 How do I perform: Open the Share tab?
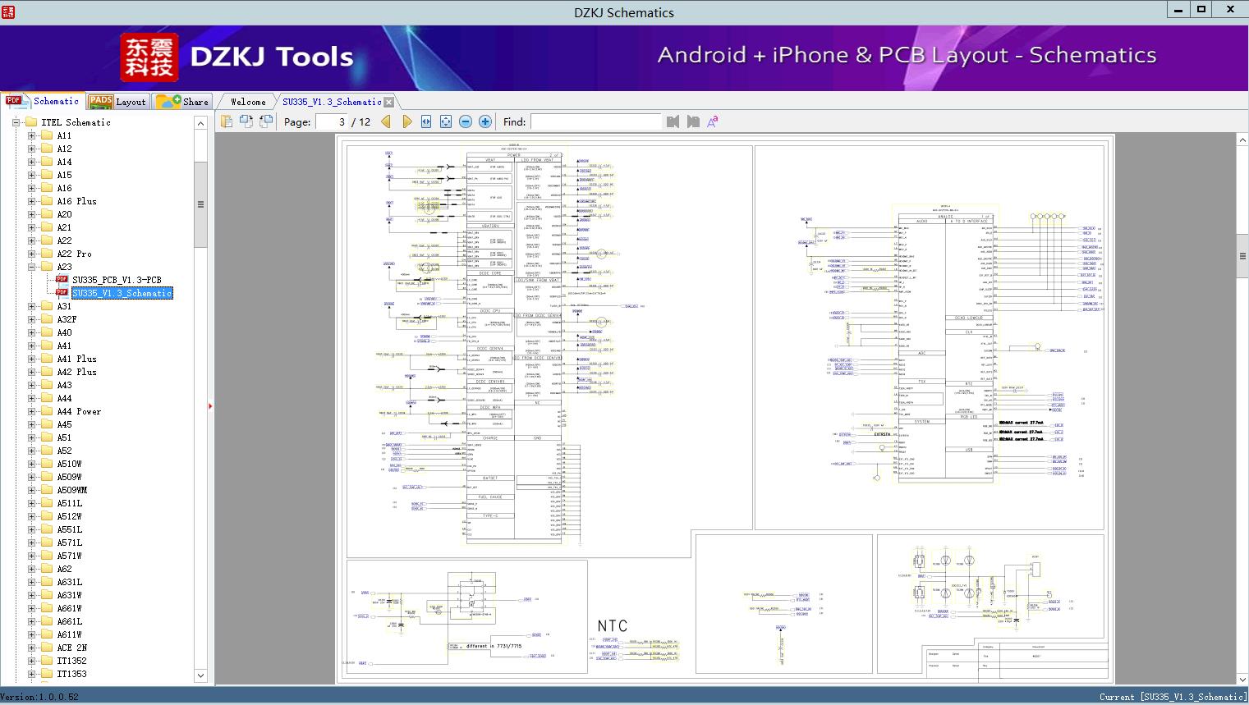click(184, 102)
